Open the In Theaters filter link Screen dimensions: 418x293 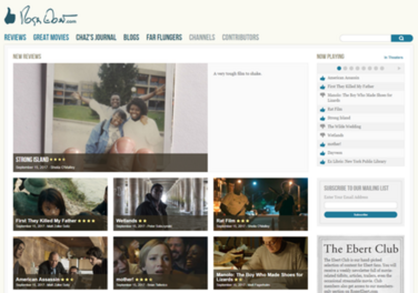(394, 57)
